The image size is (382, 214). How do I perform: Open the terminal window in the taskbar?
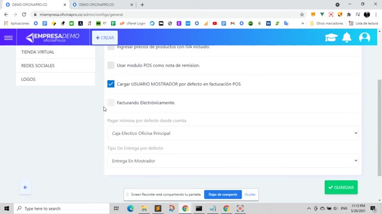coord(199,209)
